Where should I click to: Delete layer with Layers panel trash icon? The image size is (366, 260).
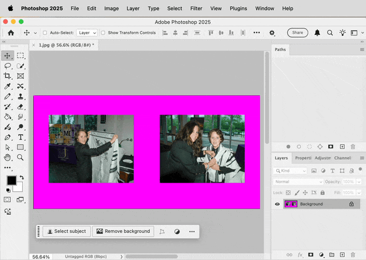click(353, 255)
